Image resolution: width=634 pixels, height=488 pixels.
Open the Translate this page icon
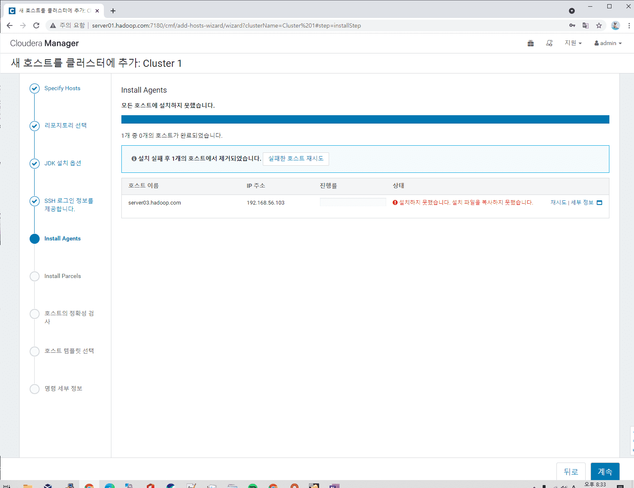click(x=586, y=25)
